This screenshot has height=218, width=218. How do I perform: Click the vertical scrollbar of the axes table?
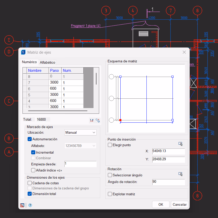(96, 79)
